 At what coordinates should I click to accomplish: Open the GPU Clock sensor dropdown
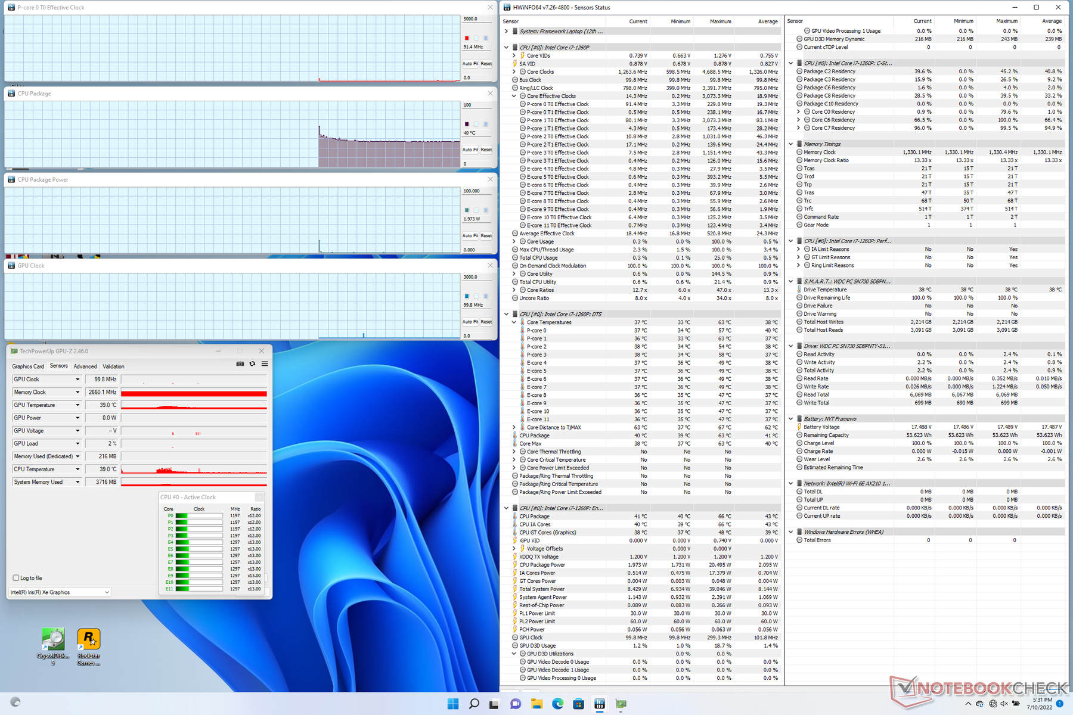pos(77,380)
